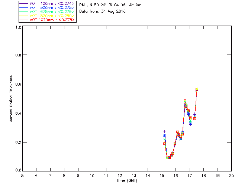Click the 10 x-axis tick label
Viewport: 238px width, 190px height.
click(x=92, y=176)
